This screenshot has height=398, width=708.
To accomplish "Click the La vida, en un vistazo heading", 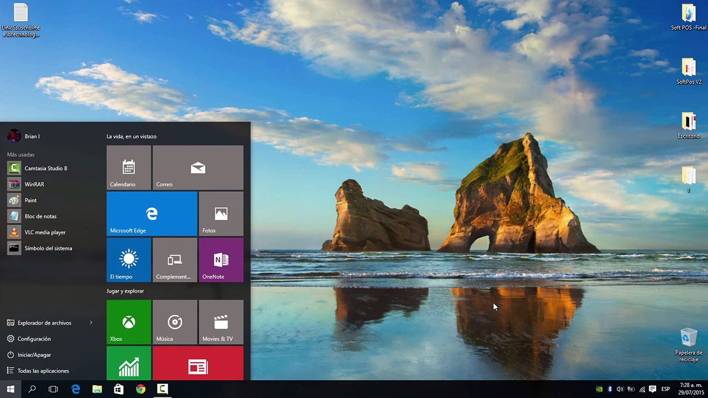I will coord(132,136).
